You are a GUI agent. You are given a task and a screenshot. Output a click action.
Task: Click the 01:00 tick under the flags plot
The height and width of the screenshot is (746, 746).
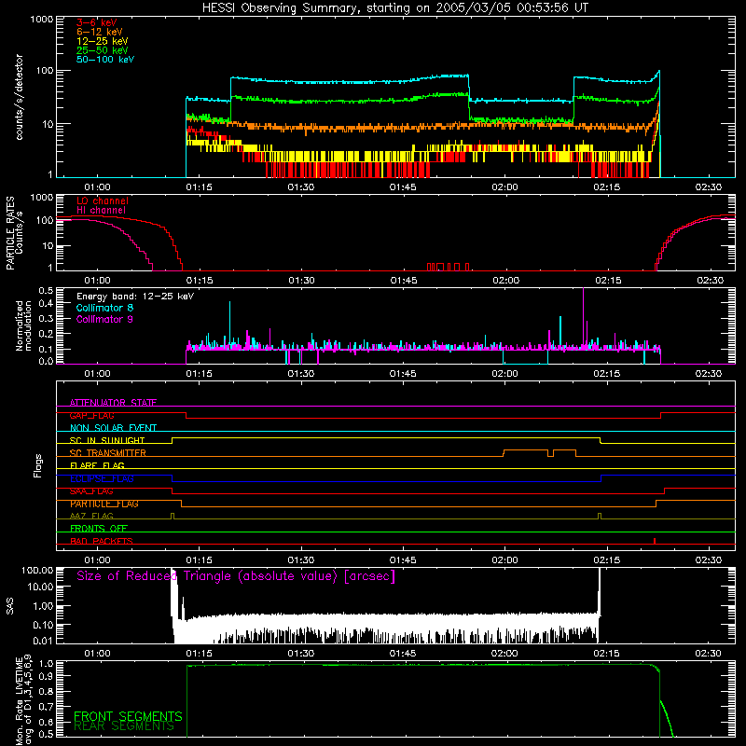[x=97, y=560]
